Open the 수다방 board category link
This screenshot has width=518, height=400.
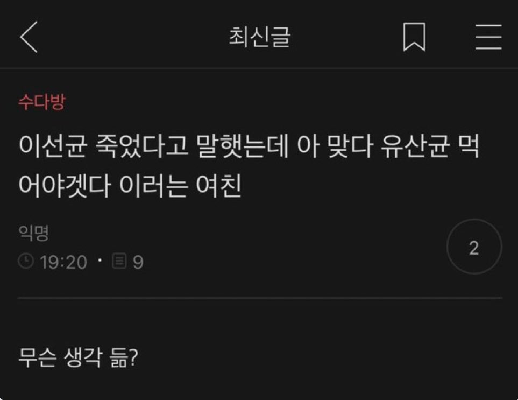coord(42,102)
